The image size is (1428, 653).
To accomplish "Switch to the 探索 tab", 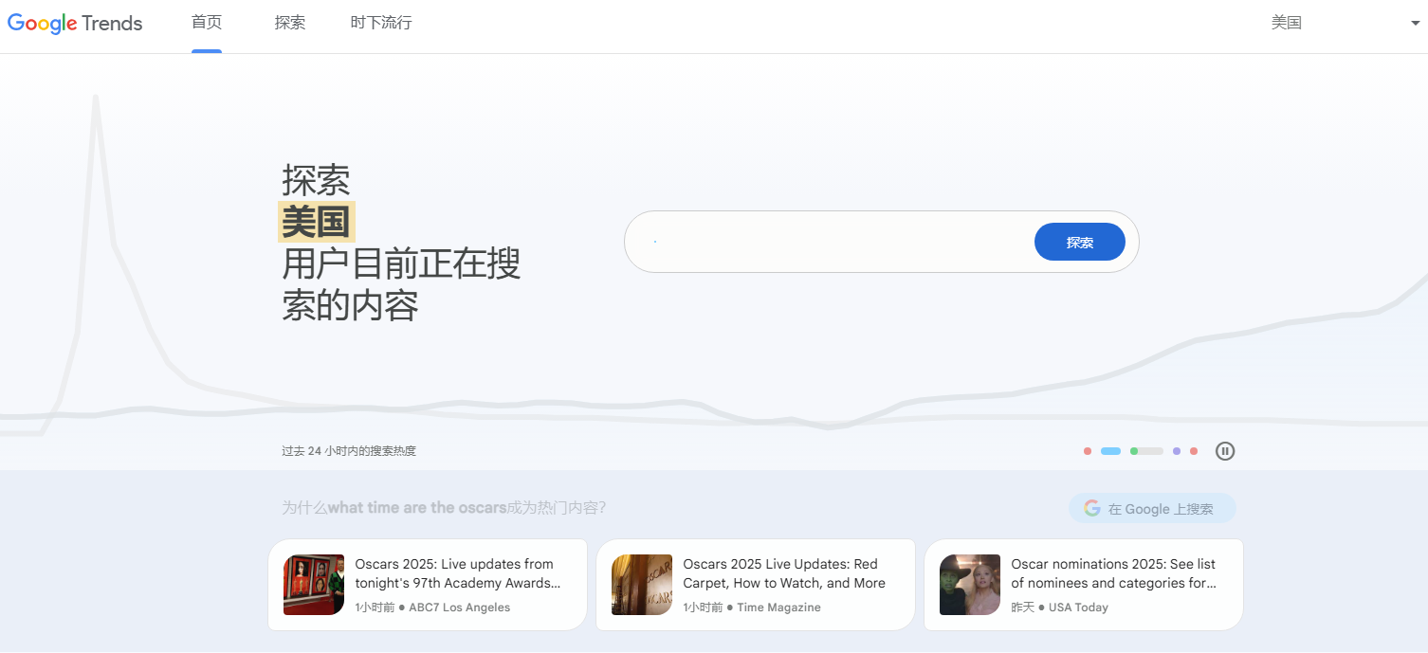I will [290, 23].
